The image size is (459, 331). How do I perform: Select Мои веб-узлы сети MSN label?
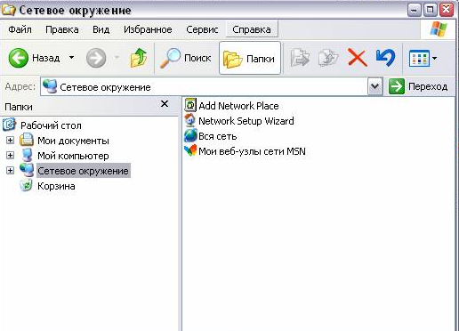(x=252, y=151)
